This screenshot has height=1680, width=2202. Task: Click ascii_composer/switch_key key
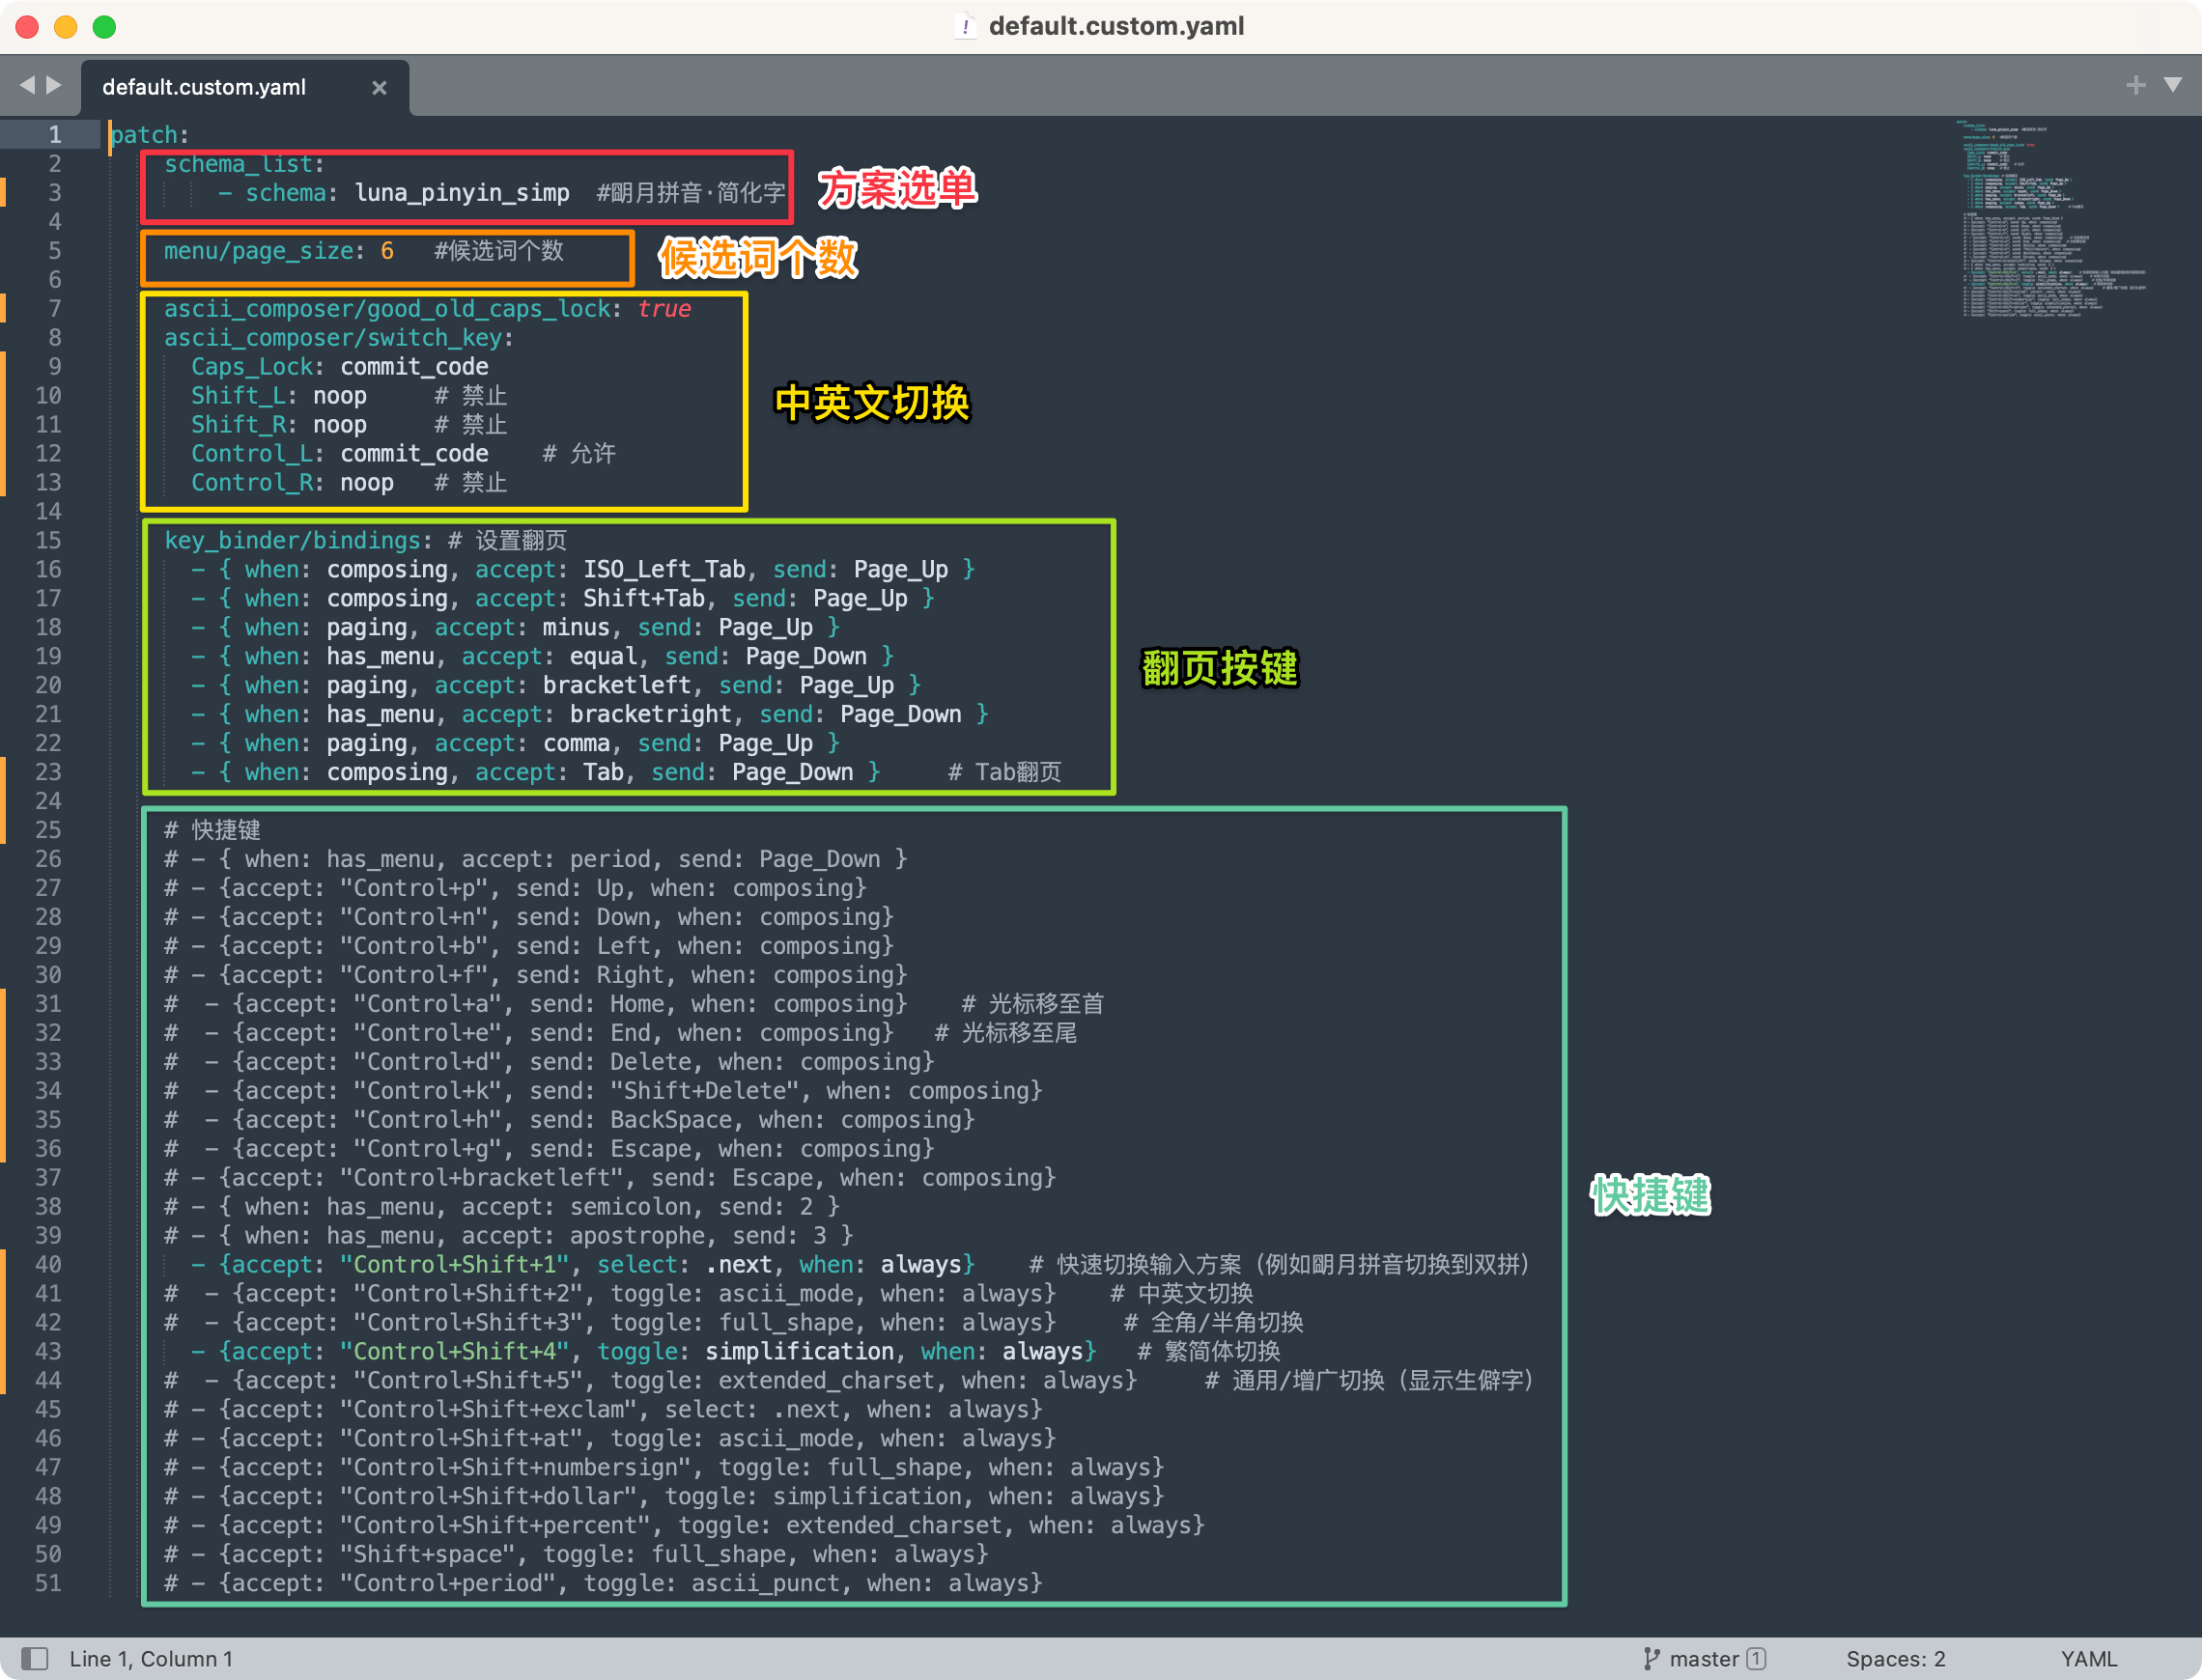point(333,338)
